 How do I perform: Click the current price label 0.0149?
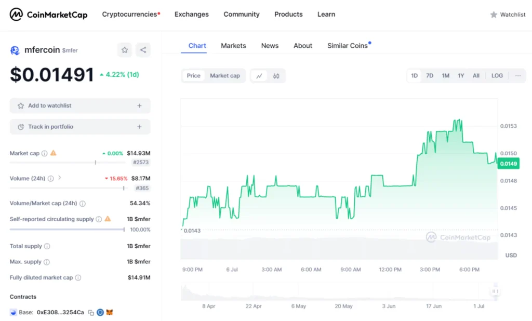tap(508, 164)
